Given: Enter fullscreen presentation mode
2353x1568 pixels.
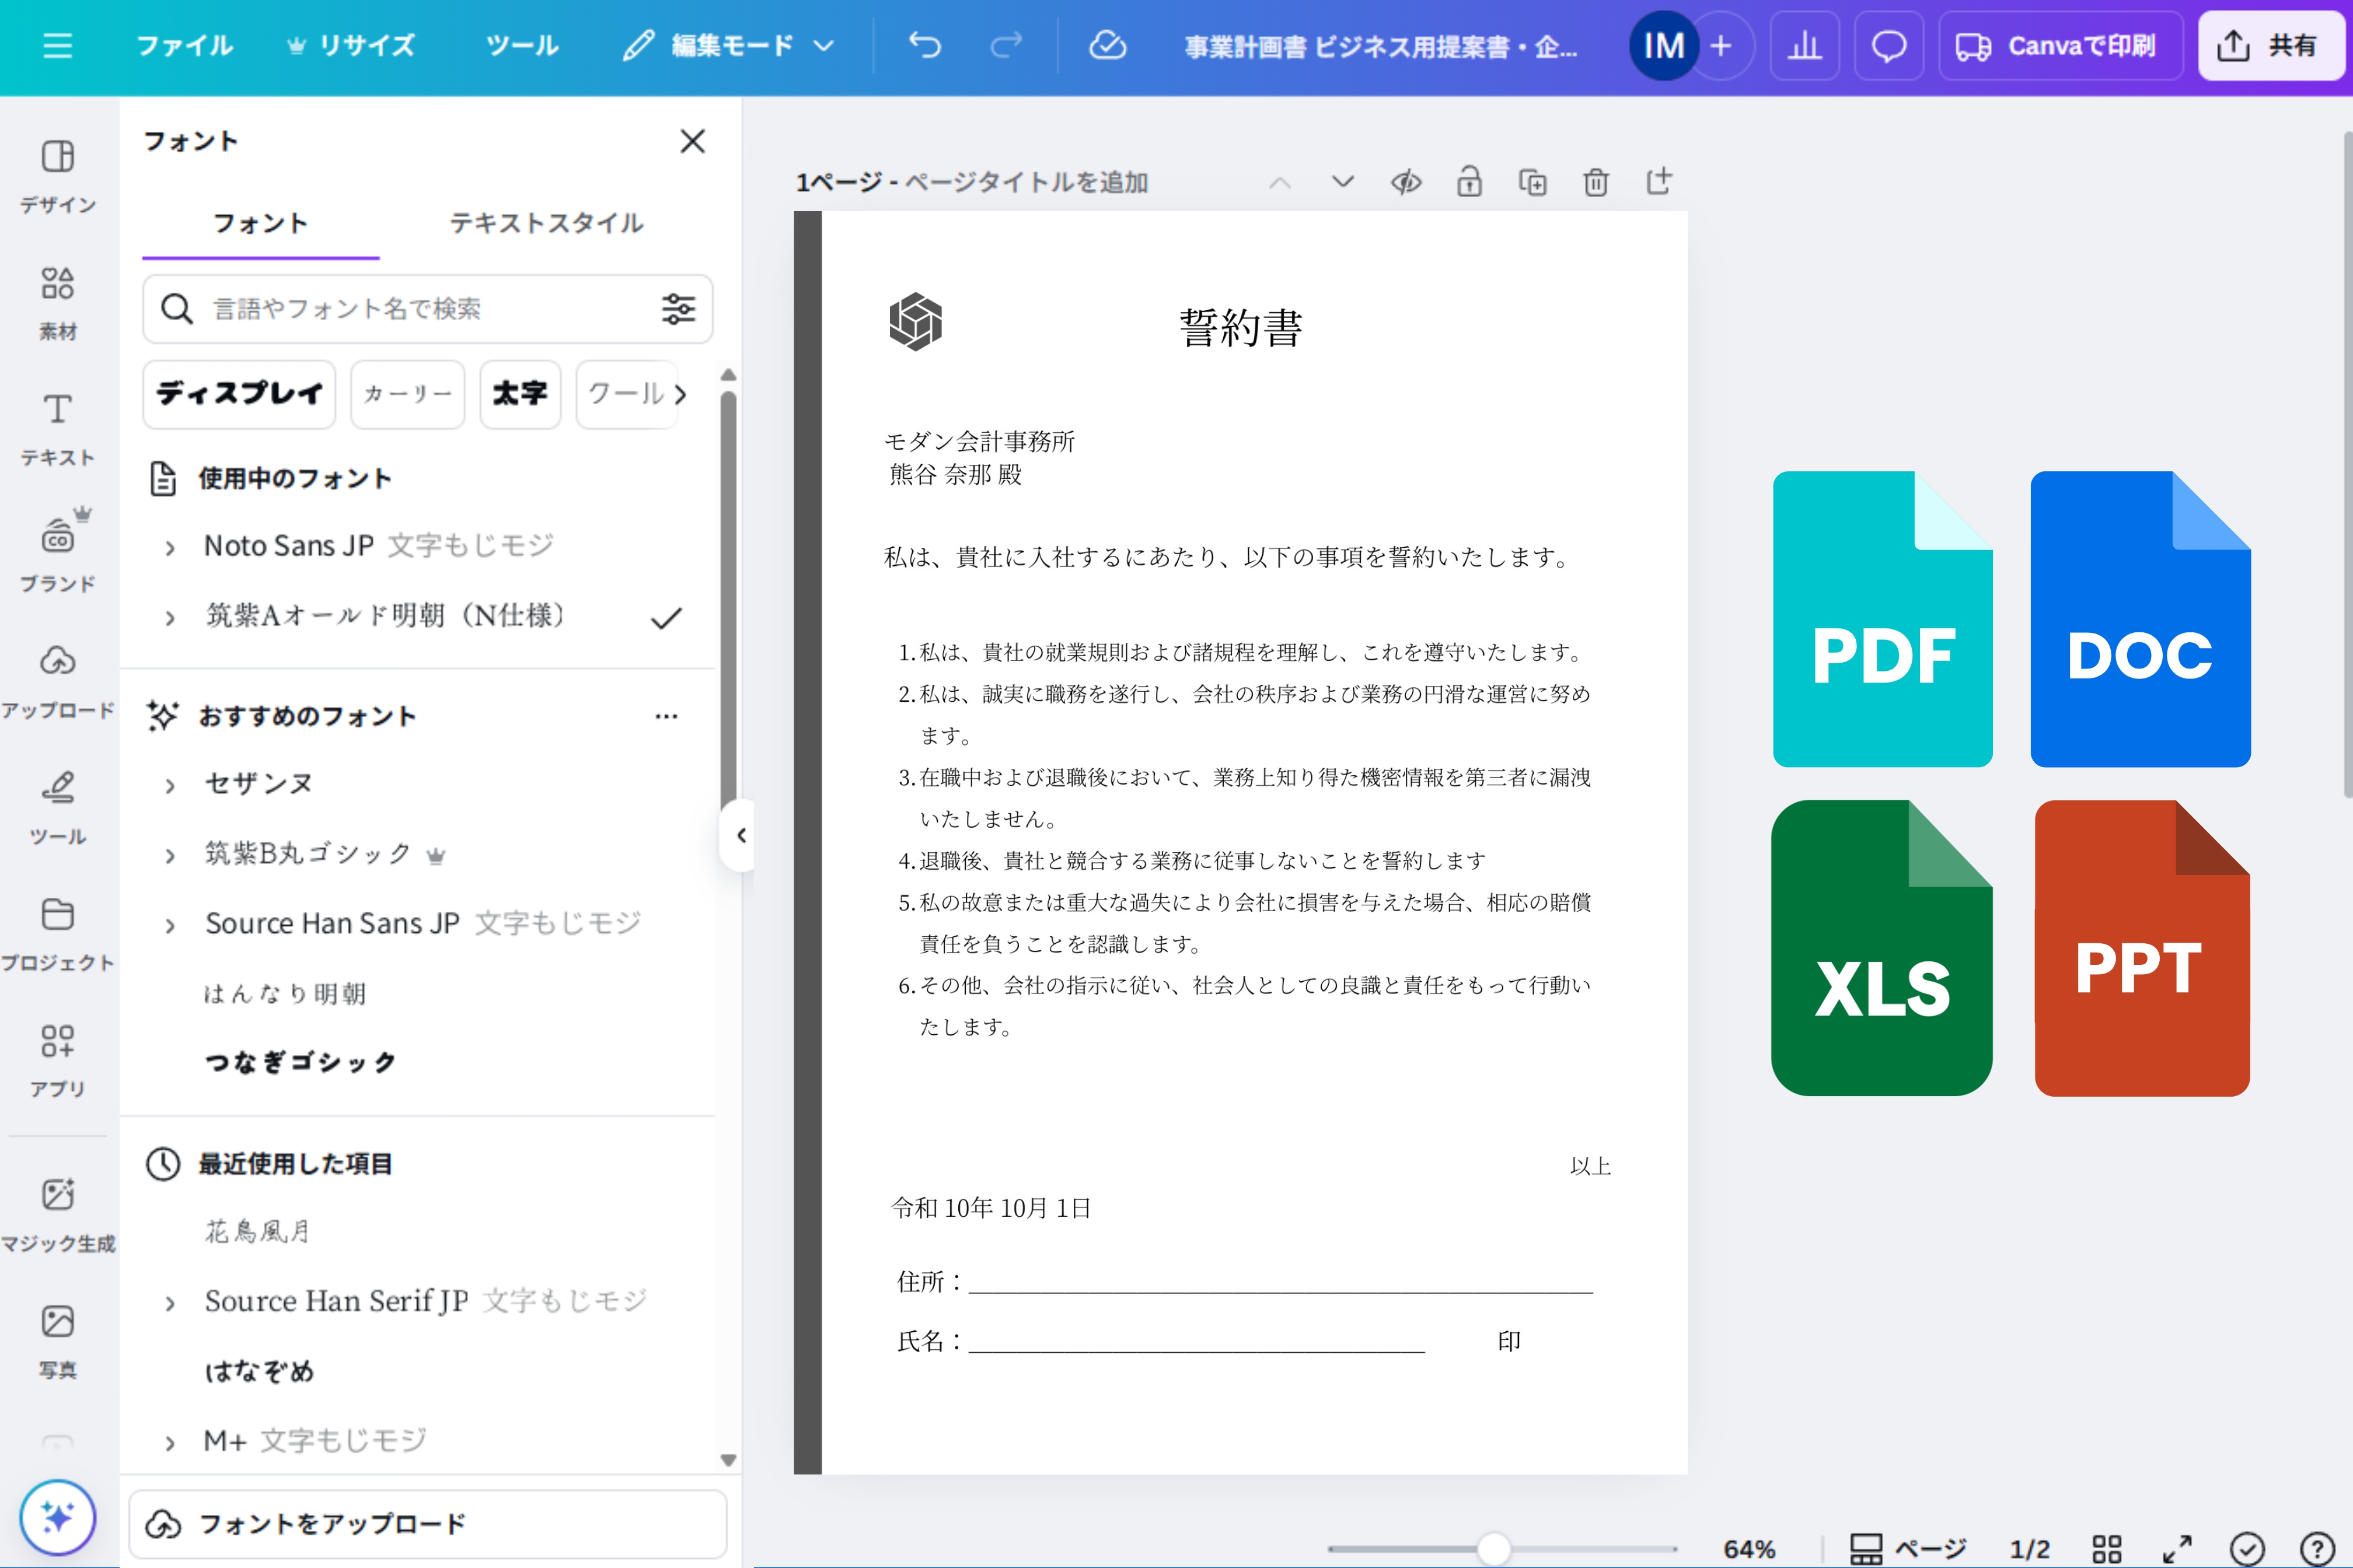Looking at the screenshot, I should click(x=2177, y=1549).
